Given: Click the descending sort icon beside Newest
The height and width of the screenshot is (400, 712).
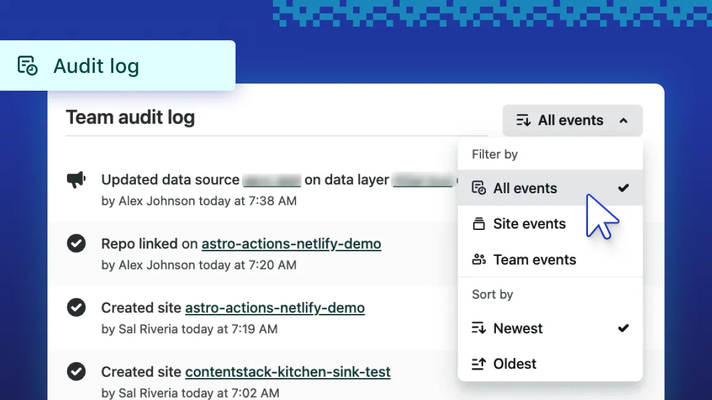Looking at the screenshot, I should pos(478,328).
